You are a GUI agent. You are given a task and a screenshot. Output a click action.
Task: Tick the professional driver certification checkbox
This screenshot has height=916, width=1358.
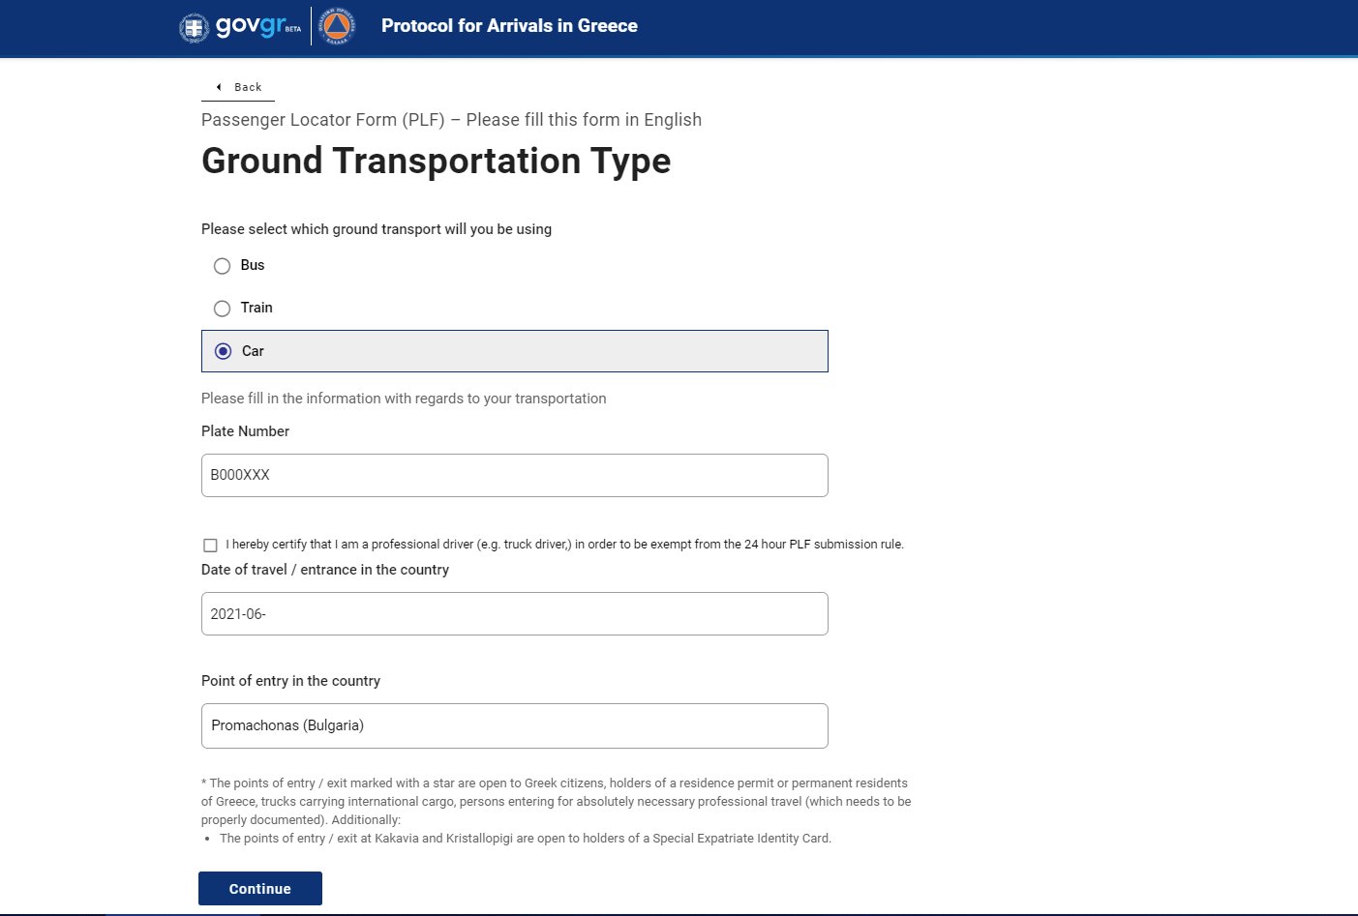tap(210, 546)
